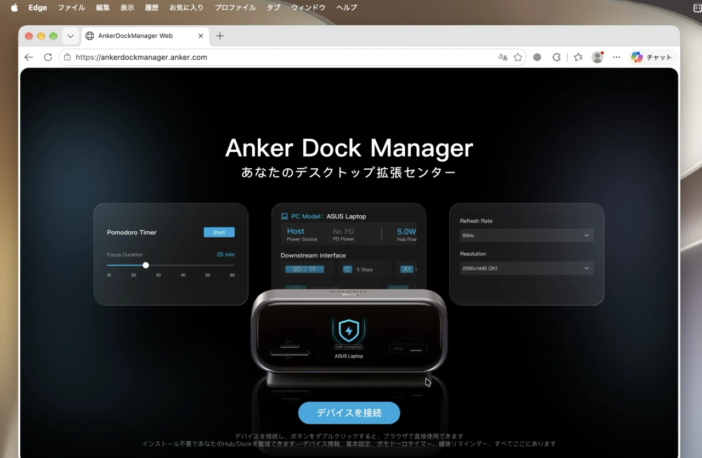
Task: Reload the Anker Dock Manager page
Action: coord(48,57)
